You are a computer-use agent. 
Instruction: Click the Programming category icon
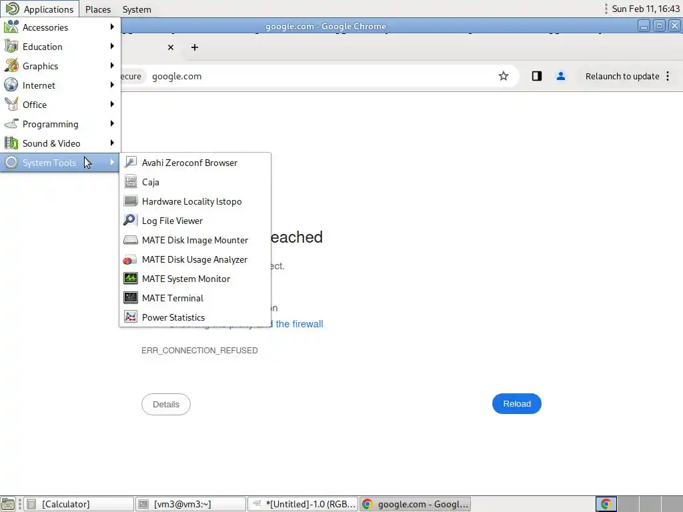coord(11,123)
